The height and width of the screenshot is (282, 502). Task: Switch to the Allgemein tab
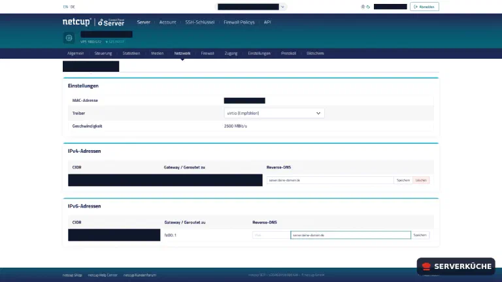point(76,54)
